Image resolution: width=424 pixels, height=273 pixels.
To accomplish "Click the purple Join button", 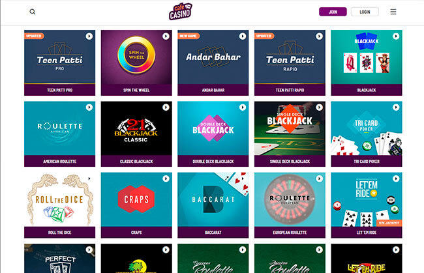I will coord(333,12).
